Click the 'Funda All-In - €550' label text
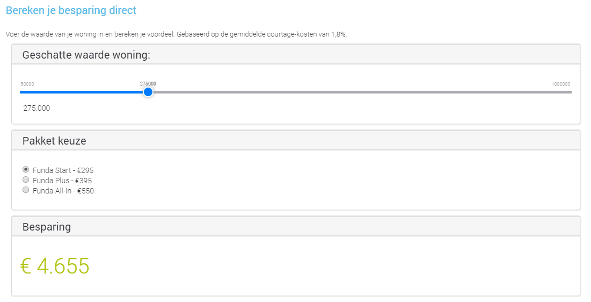This screenshot has height=302, width=591. coord(63,191)
